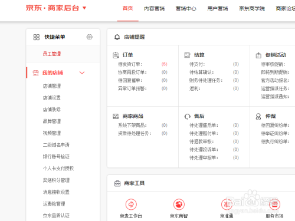Select 店铺装修 in sidebar
The height and width of the screenshot is (221, 295).
[52, 110]
